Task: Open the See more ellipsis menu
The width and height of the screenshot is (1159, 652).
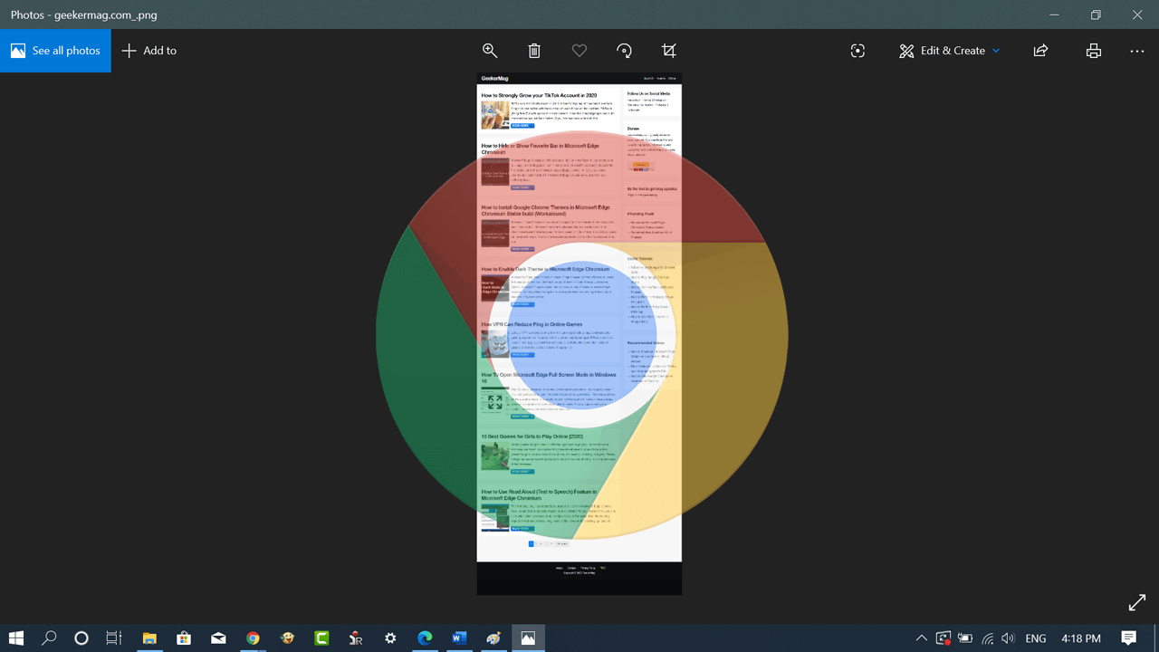Action: pos(1137,51)
